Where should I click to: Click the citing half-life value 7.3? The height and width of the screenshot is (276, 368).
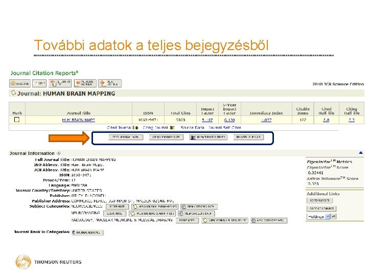coord(351,120)
